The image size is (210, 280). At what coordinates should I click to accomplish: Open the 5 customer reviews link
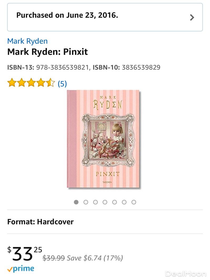(x=62, y=84)
